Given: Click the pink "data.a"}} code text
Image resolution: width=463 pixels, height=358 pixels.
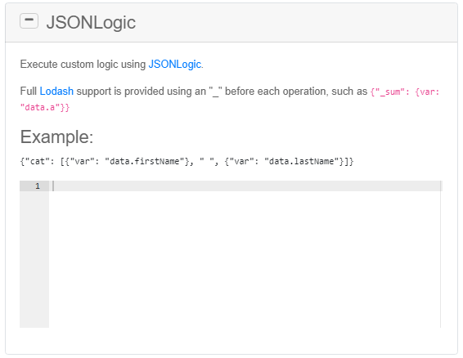Looking at the screenshot, I should [x=45, y=107].
